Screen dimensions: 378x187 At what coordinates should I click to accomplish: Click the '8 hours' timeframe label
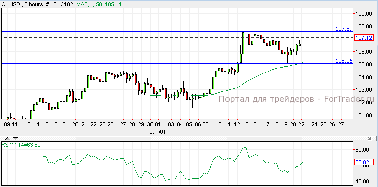[x=34, y=4]
